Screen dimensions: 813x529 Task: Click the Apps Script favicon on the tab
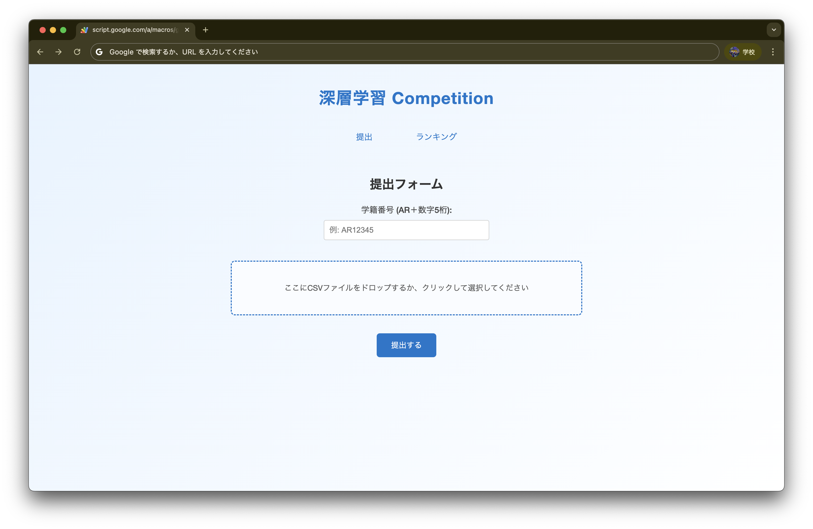point(84,30)
